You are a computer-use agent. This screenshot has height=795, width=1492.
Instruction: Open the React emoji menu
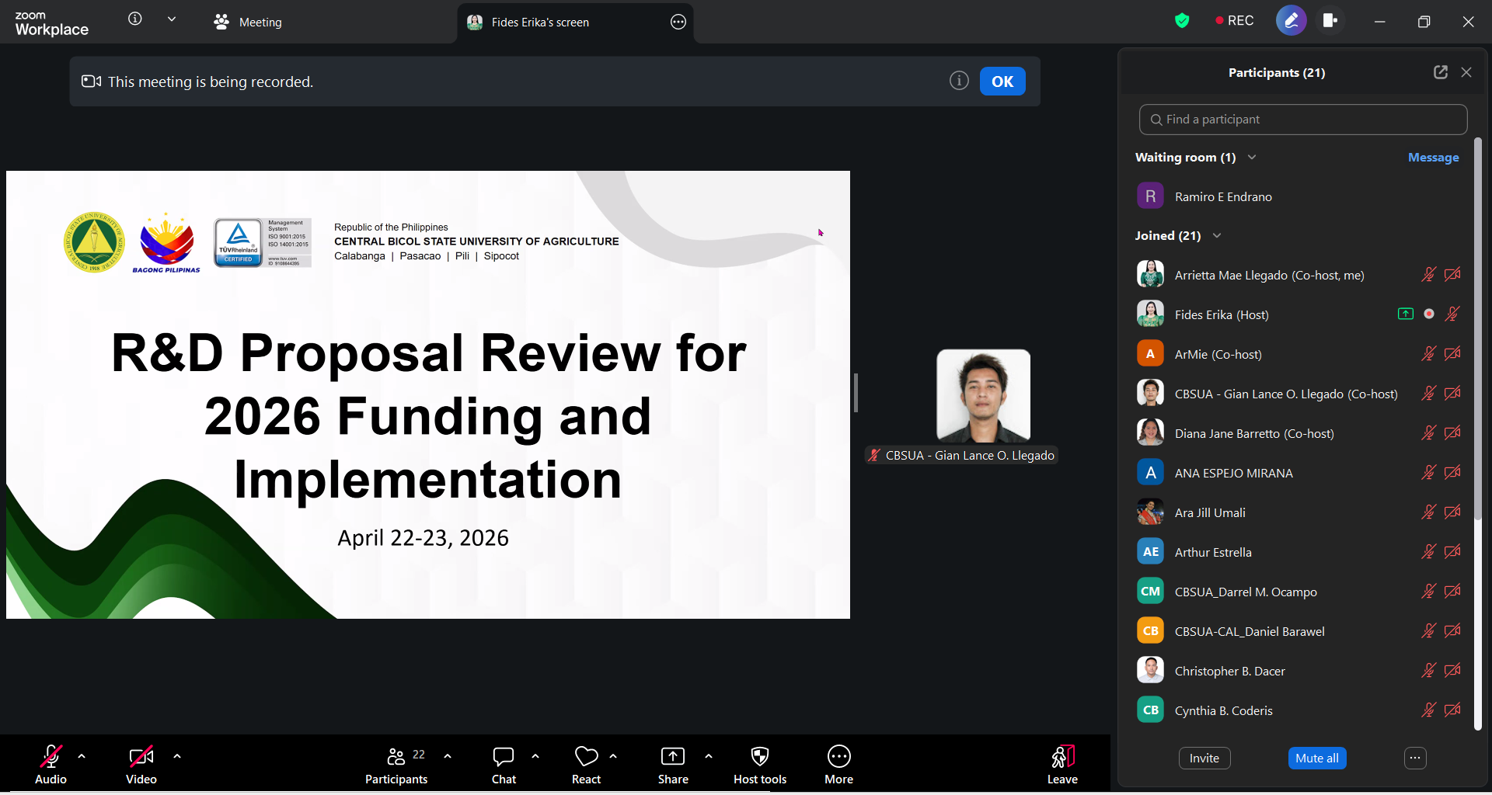[x=586, y=765]
